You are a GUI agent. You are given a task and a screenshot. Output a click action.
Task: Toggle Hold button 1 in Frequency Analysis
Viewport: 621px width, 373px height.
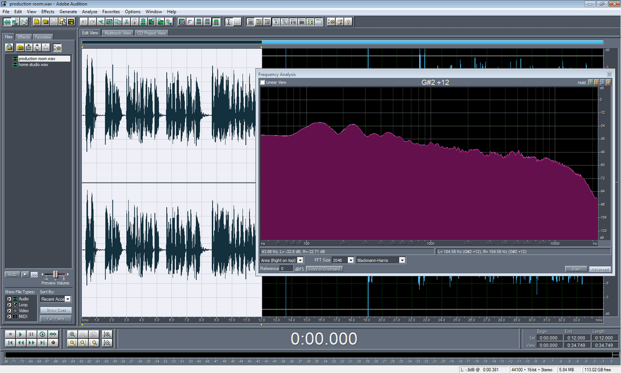click(x=590, y=82)
